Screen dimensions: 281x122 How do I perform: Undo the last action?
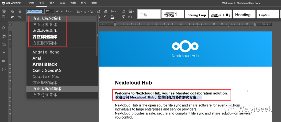(12, 17)
